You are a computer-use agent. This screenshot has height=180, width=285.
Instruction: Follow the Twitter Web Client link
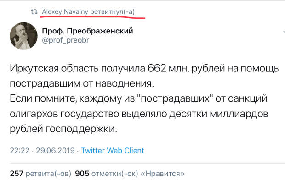point(113,151)
